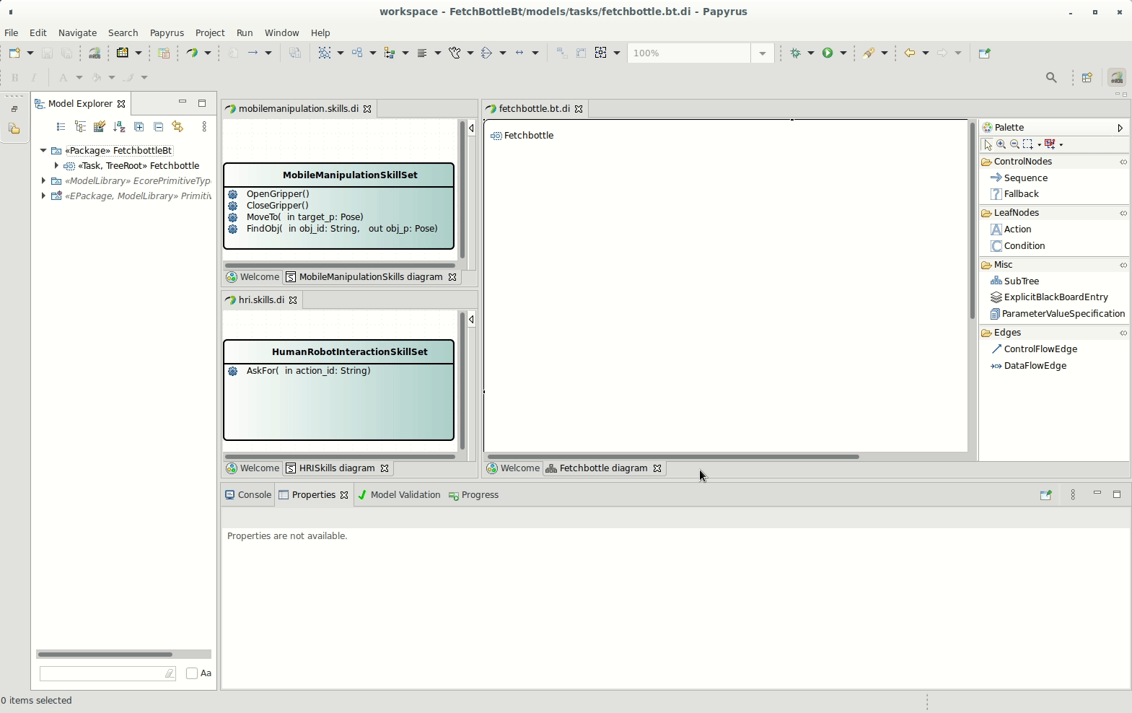Pin the ControlNodes palette drawer open

point(1123,162)
